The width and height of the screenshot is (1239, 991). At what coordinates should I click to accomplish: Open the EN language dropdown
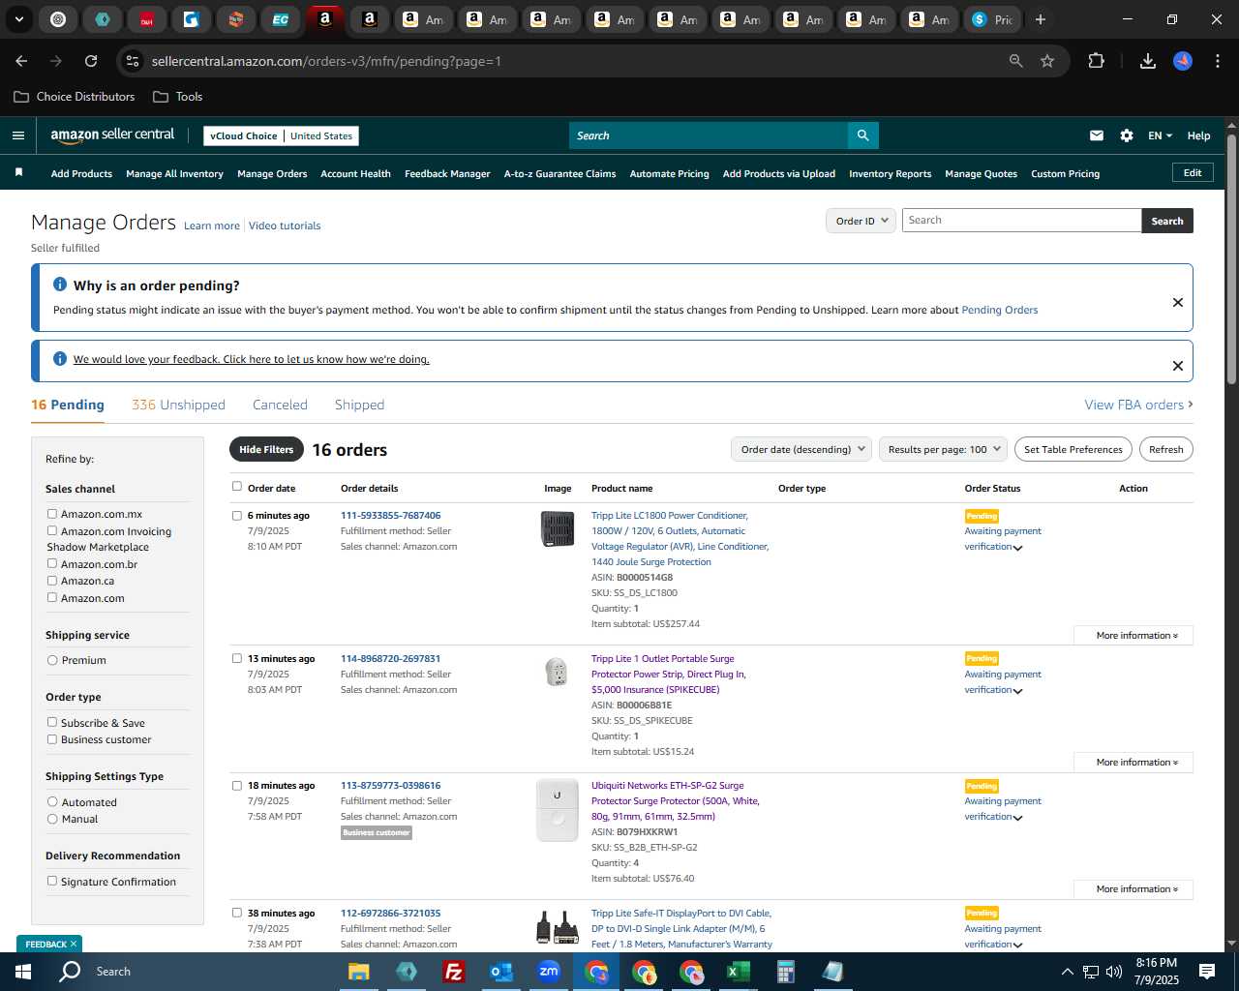[1160, 135]
